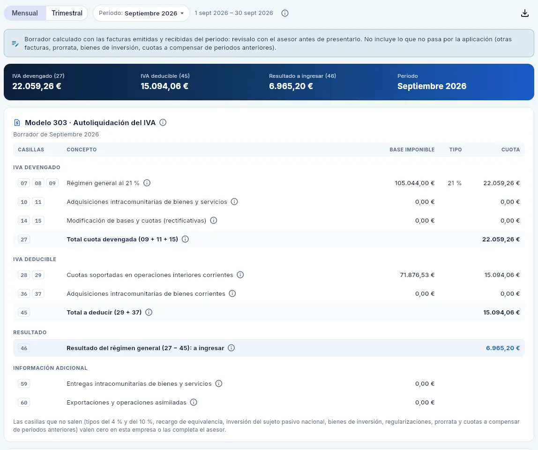Click the blue 6.965,20 € result amount in row 46
This screenshot has height=450, width=538.
click(503, 348)
